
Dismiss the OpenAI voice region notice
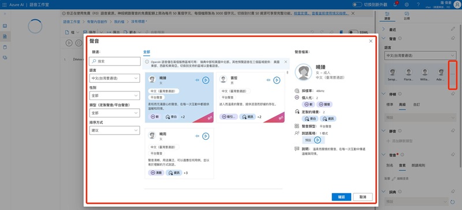[x=285, y=62]
